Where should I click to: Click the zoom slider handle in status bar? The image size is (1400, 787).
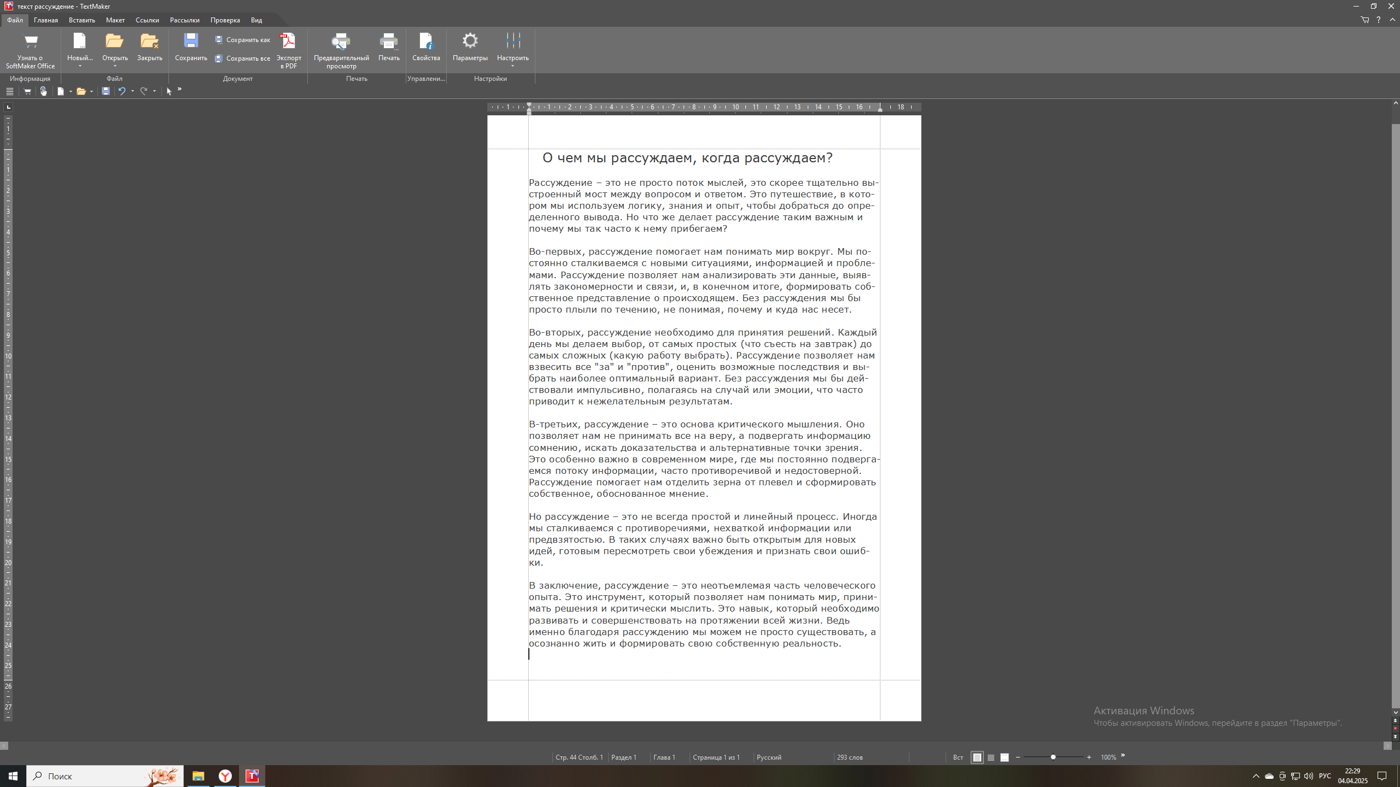coord(1053,757)
